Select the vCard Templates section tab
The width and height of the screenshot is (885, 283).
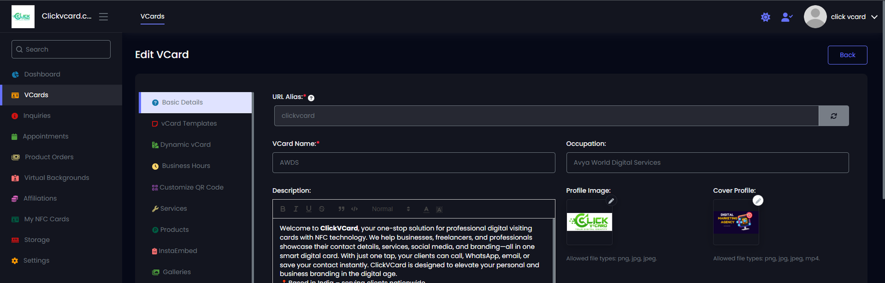[196, 124]
